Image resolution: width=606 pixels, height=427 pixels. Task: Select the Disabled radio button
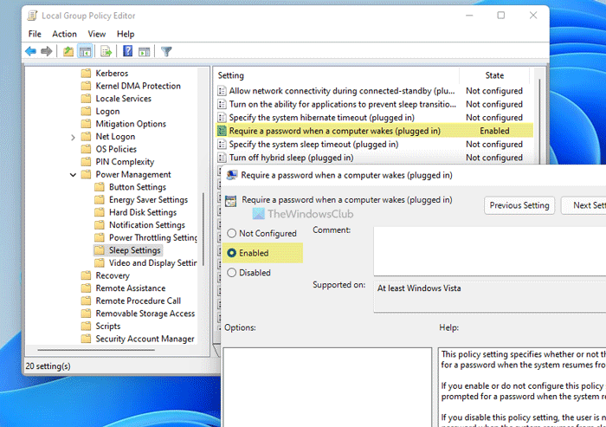[231, 273]
